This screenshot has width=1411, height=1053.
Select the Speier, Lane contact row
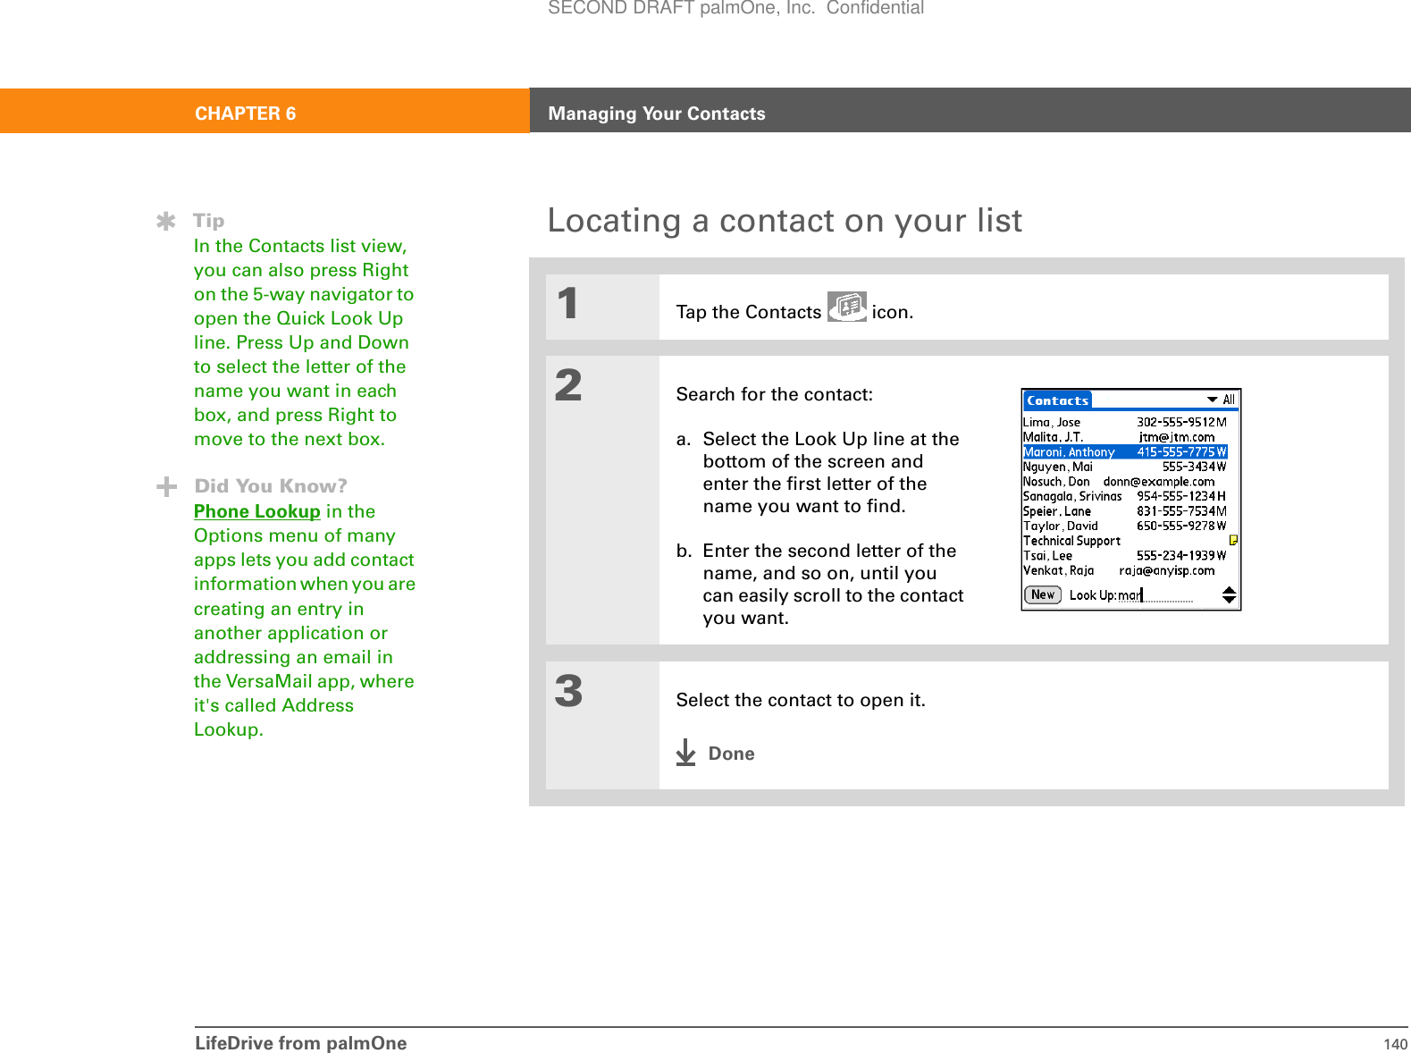pyautogui.click(x=1125, y=511)
